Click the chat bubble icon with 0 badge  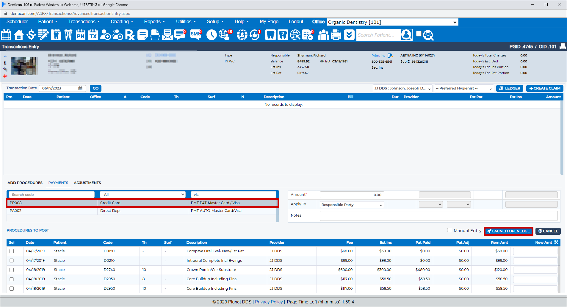[180, 35]
